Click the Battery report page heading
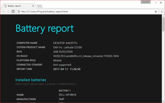165x103 pixels. [x=45, y=28]
